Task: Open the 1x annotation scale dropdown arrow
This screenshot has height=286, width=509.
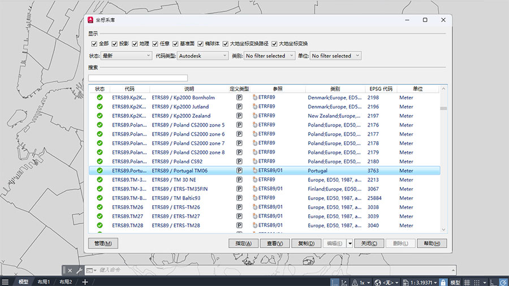Action: point(368,283)
